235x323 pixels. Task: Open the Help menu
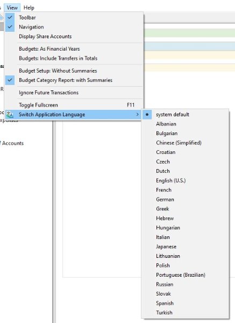click(29, 8)
